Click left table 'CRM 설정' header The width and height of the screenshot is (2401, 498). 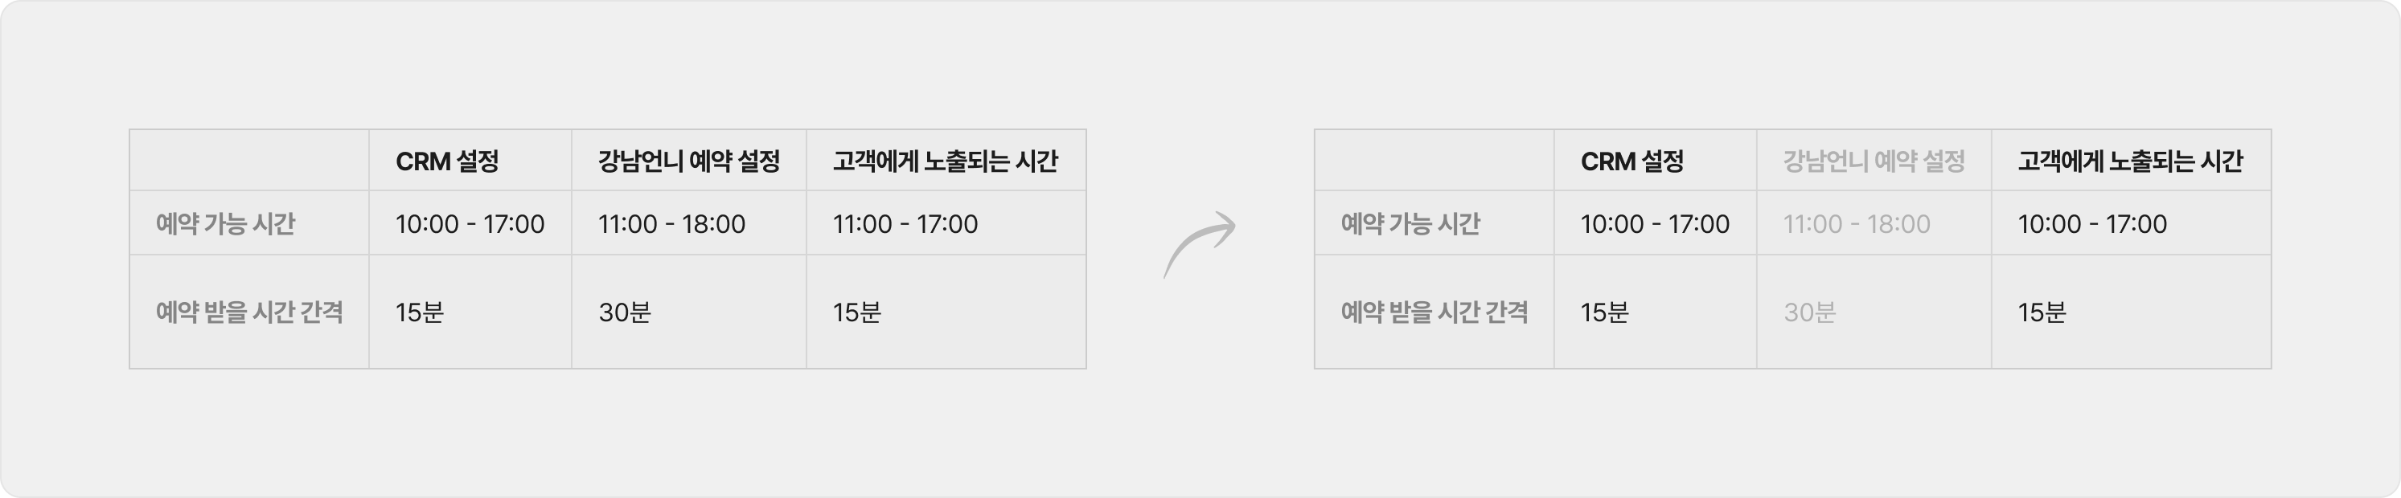pyautogui.click(x=447, y=162)
